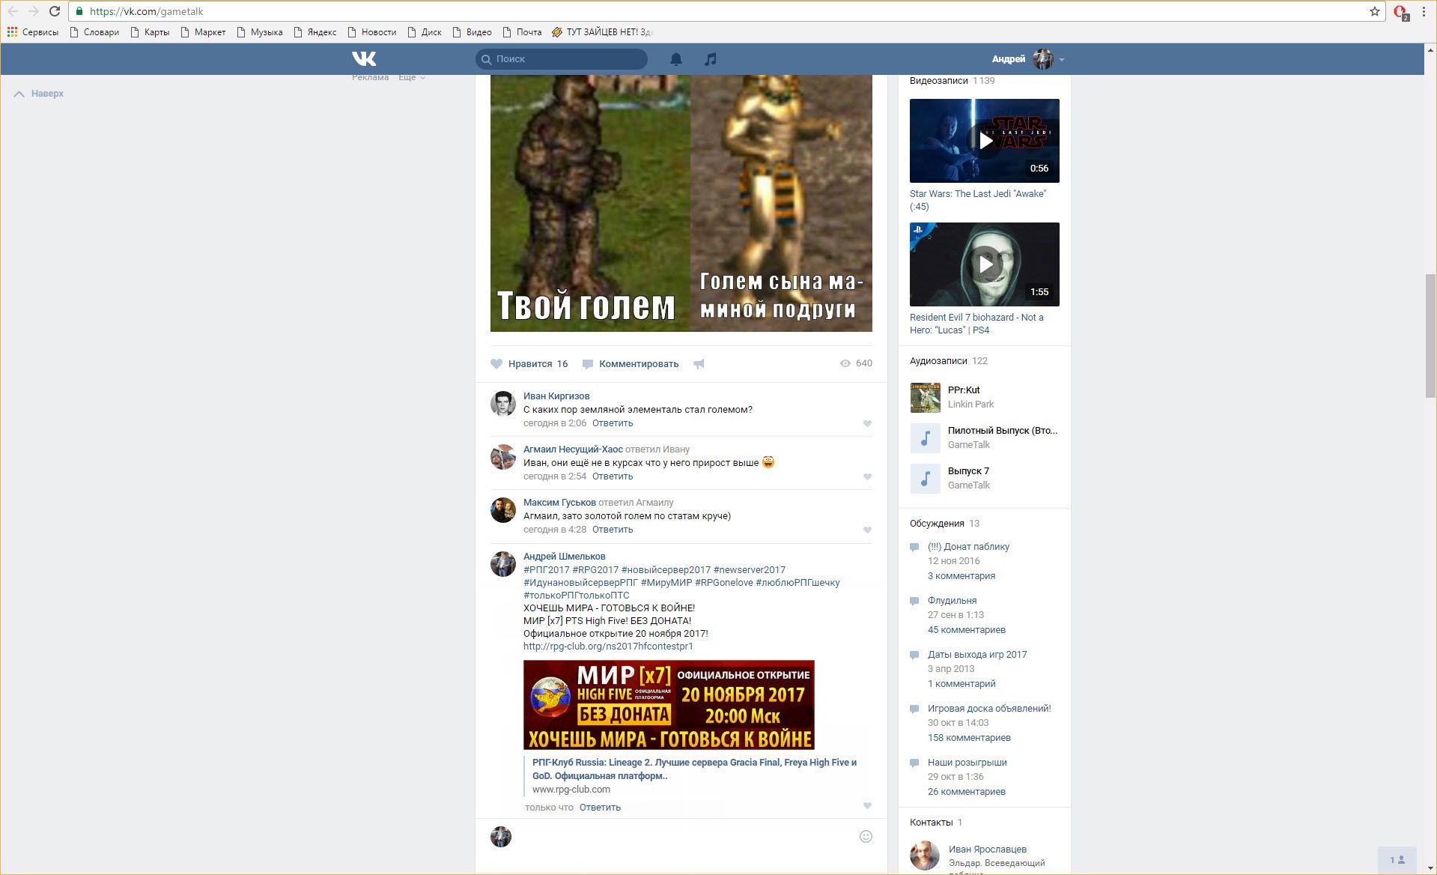Open notifications bell icon

click(675, 58)
